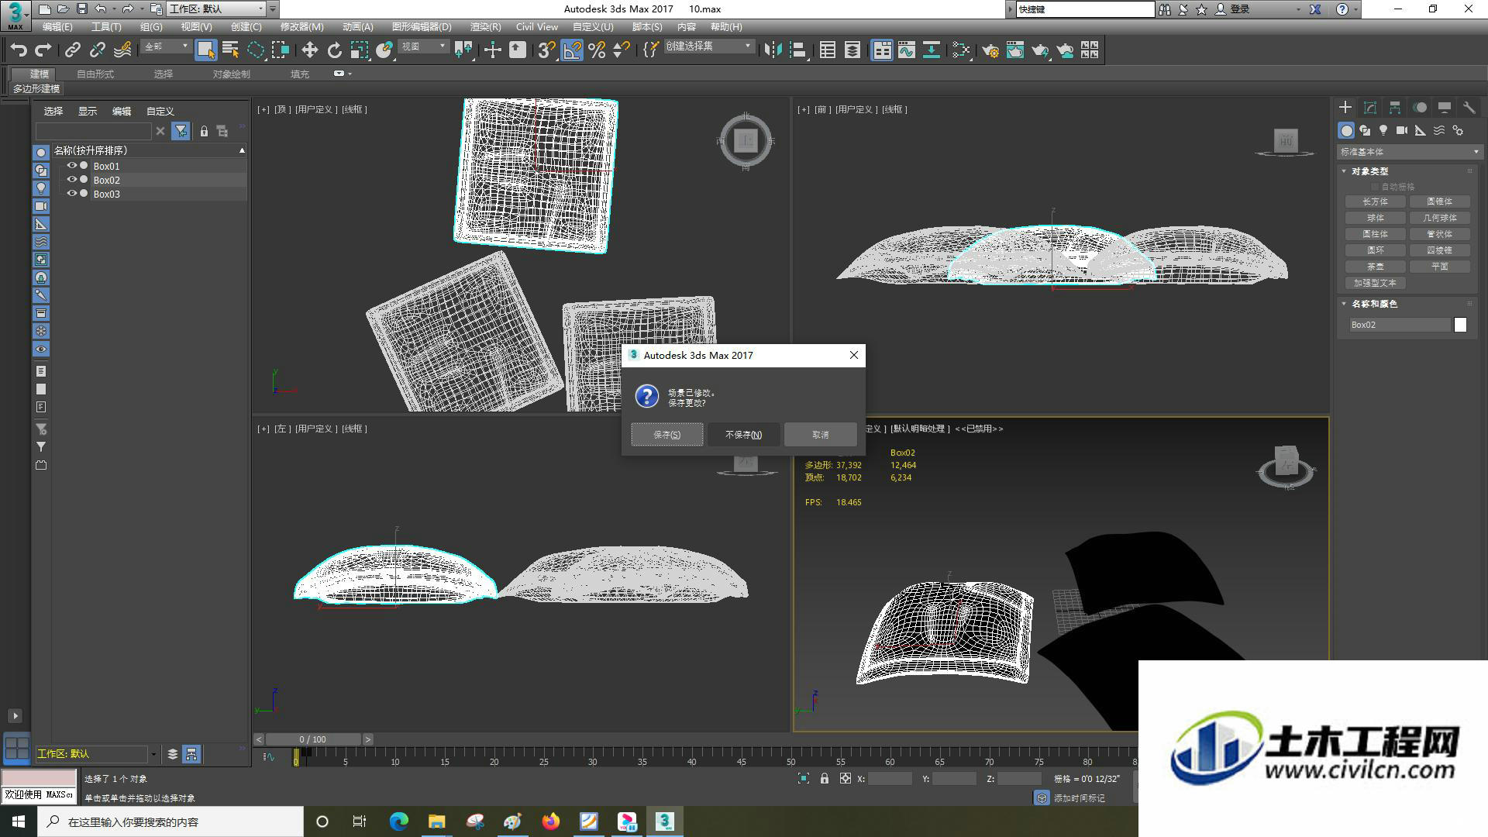The height and width of the screenshot is (837, 1488).
Task: Click the 茶壶 teapot primitive button
Action: (1376, 267)
